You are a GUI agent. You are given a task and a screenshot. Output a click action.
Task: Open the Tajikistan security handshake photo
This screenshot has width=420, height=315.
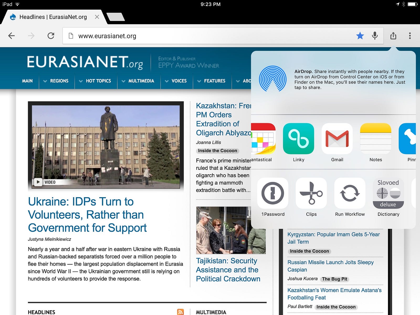point(231,230)
